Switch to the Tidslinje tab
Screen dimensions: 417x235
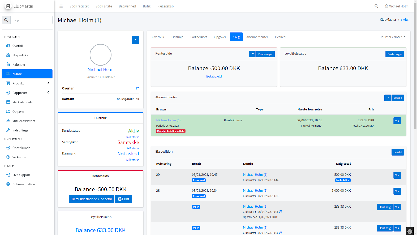(177, 37)
